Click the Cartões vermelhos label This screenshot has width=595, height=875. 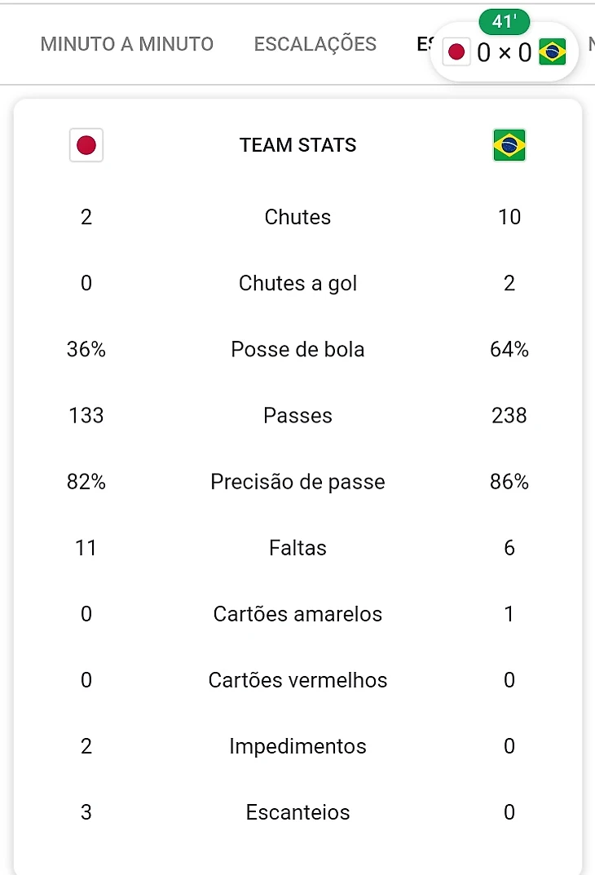(x=298, y=680)
